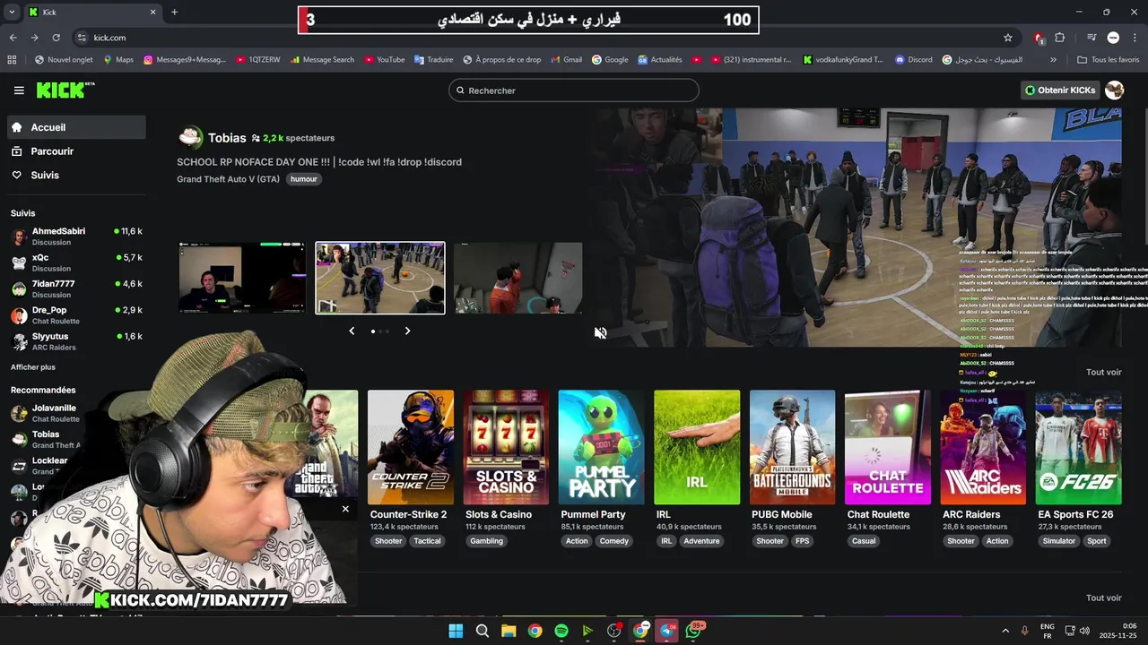This screenshot has width=1148, height=645.
Task: Open the Chrome extensions puzzle icon
Action: (1060, 38)
